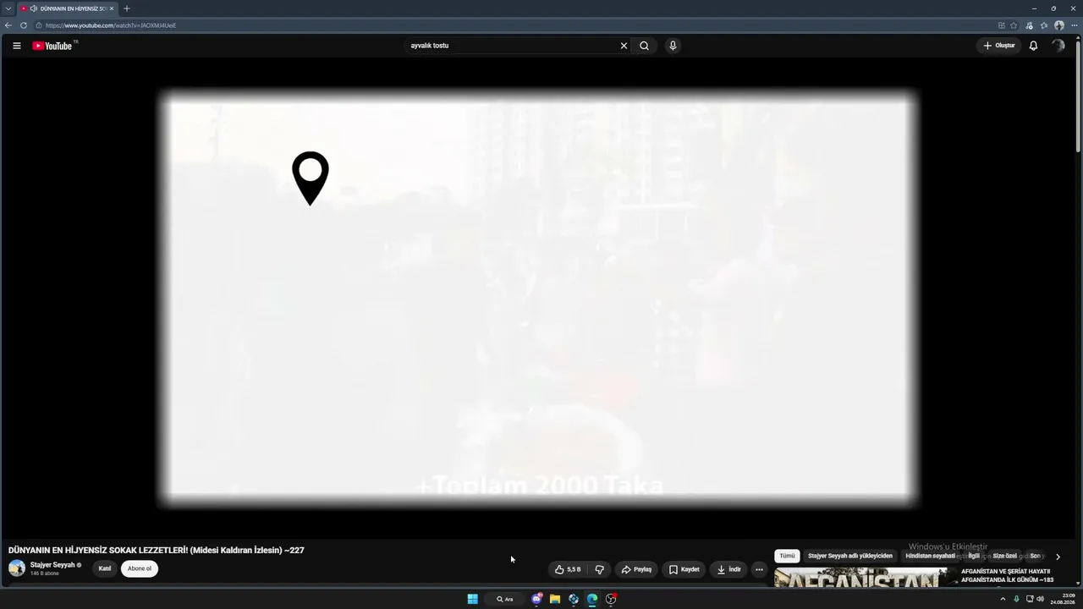Open the browser settings and more menu
Image resolution: width=1083 pixels, height=609 pixels.
tap(1075, 25)
